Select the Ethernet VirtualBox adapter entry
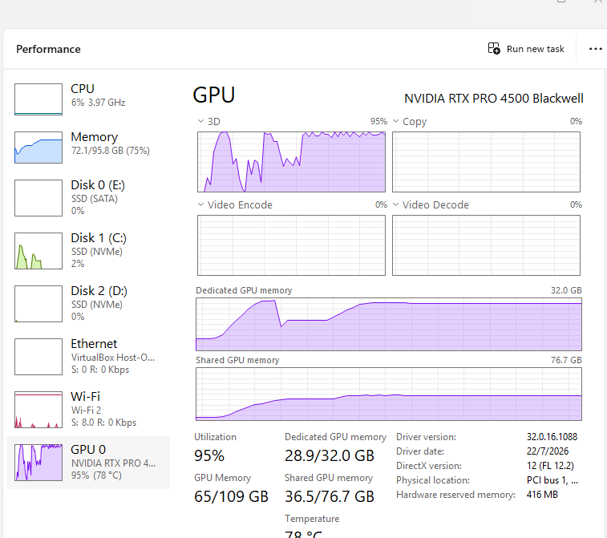The height and width of the screenshot is (538, 607). (x=88, y=357)
